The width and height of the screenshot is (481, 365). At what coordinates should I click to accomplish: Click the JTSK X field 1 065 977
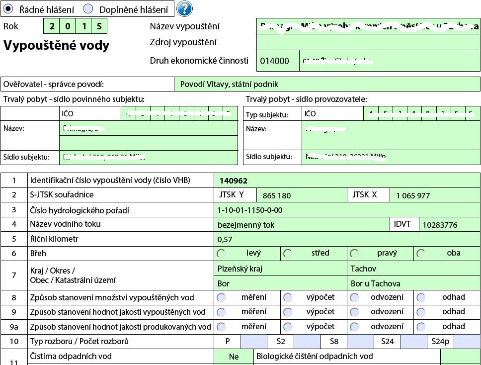point(435,195)
